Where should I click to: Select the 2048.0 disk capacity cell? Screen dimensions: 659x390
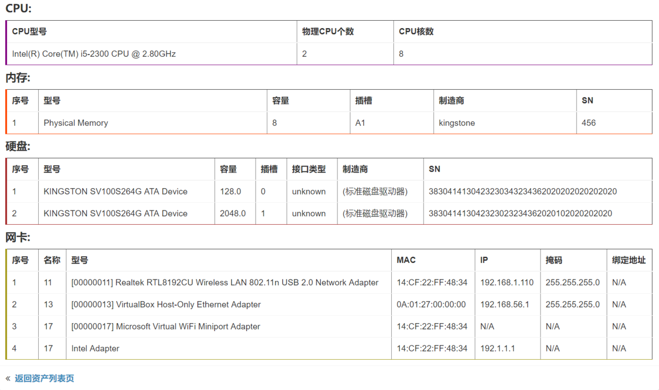(233, 214)
